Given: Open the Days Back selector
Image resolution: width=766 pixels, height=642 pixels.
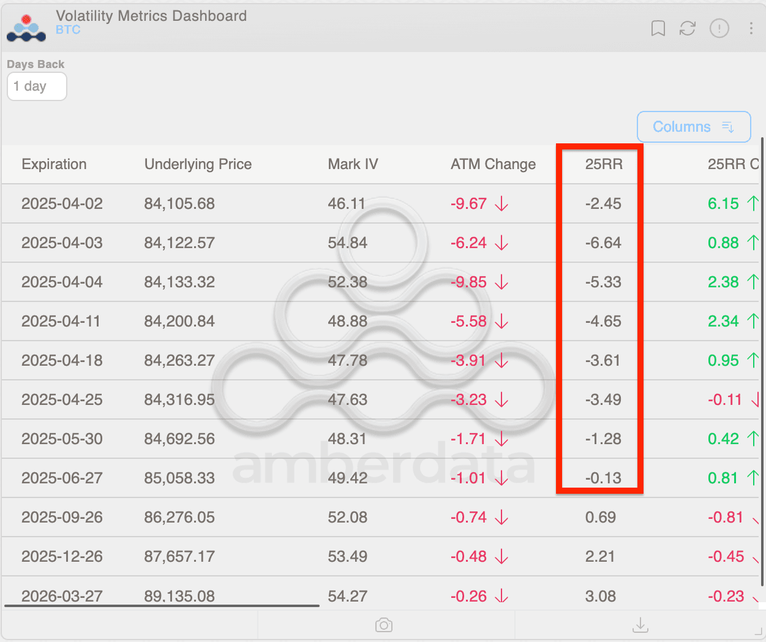Looking at the screenshot, I should click(x=37, y=86).
